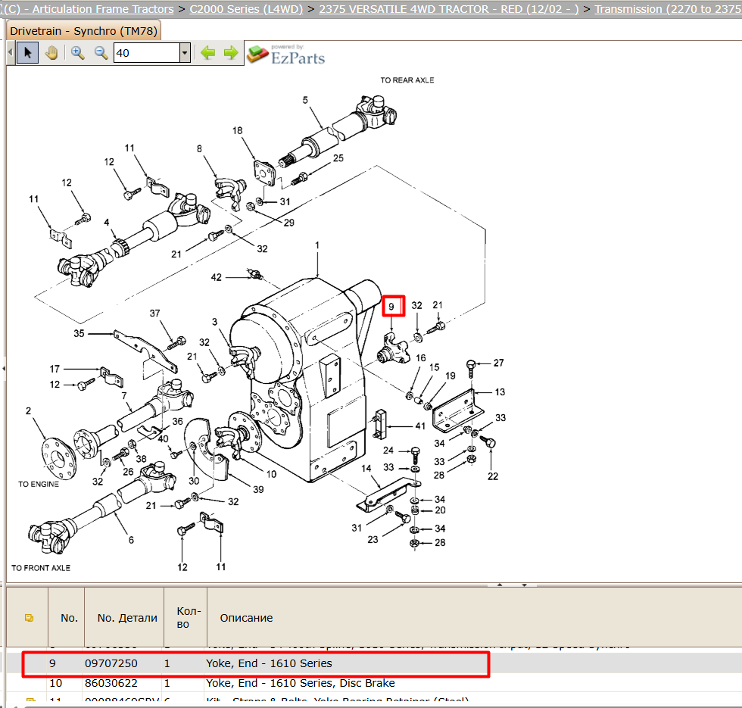The height and width of the screenshot is (708, 742).
Task: Click callout 19 in the diagram
Action: tap(450, 376)
